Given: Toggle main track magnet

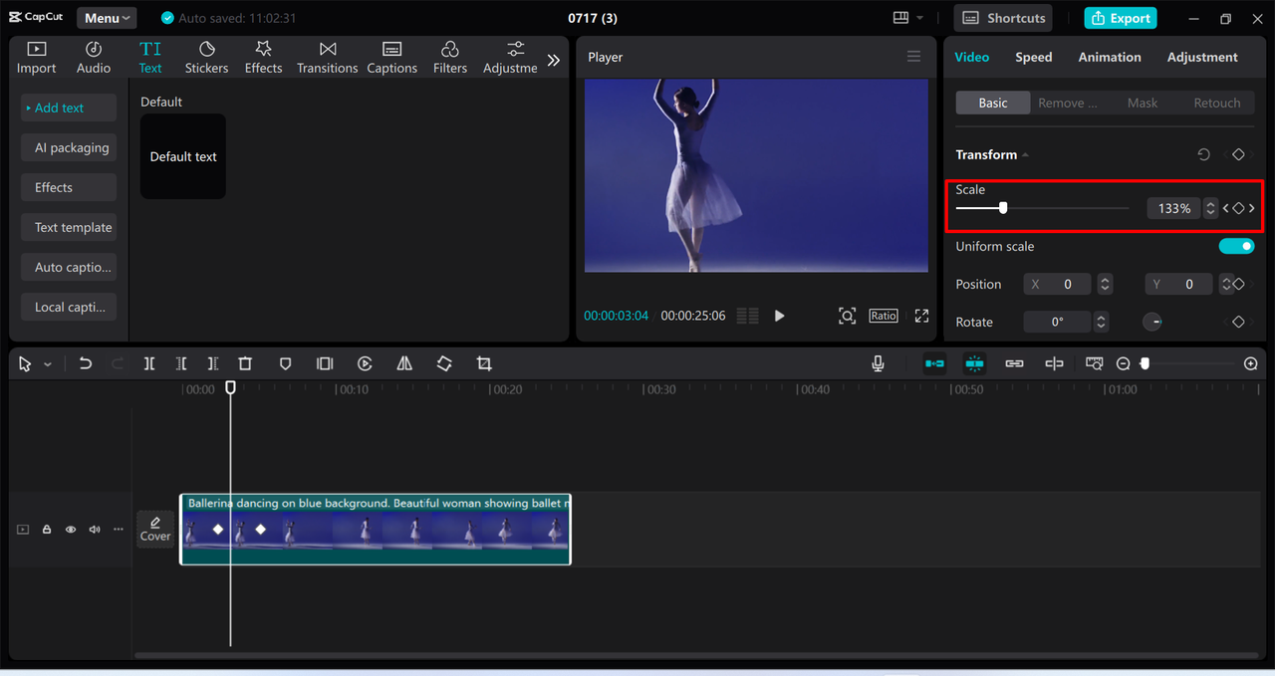Looking at the screenshot, I should pyautogui.click(x=934, y=364).
